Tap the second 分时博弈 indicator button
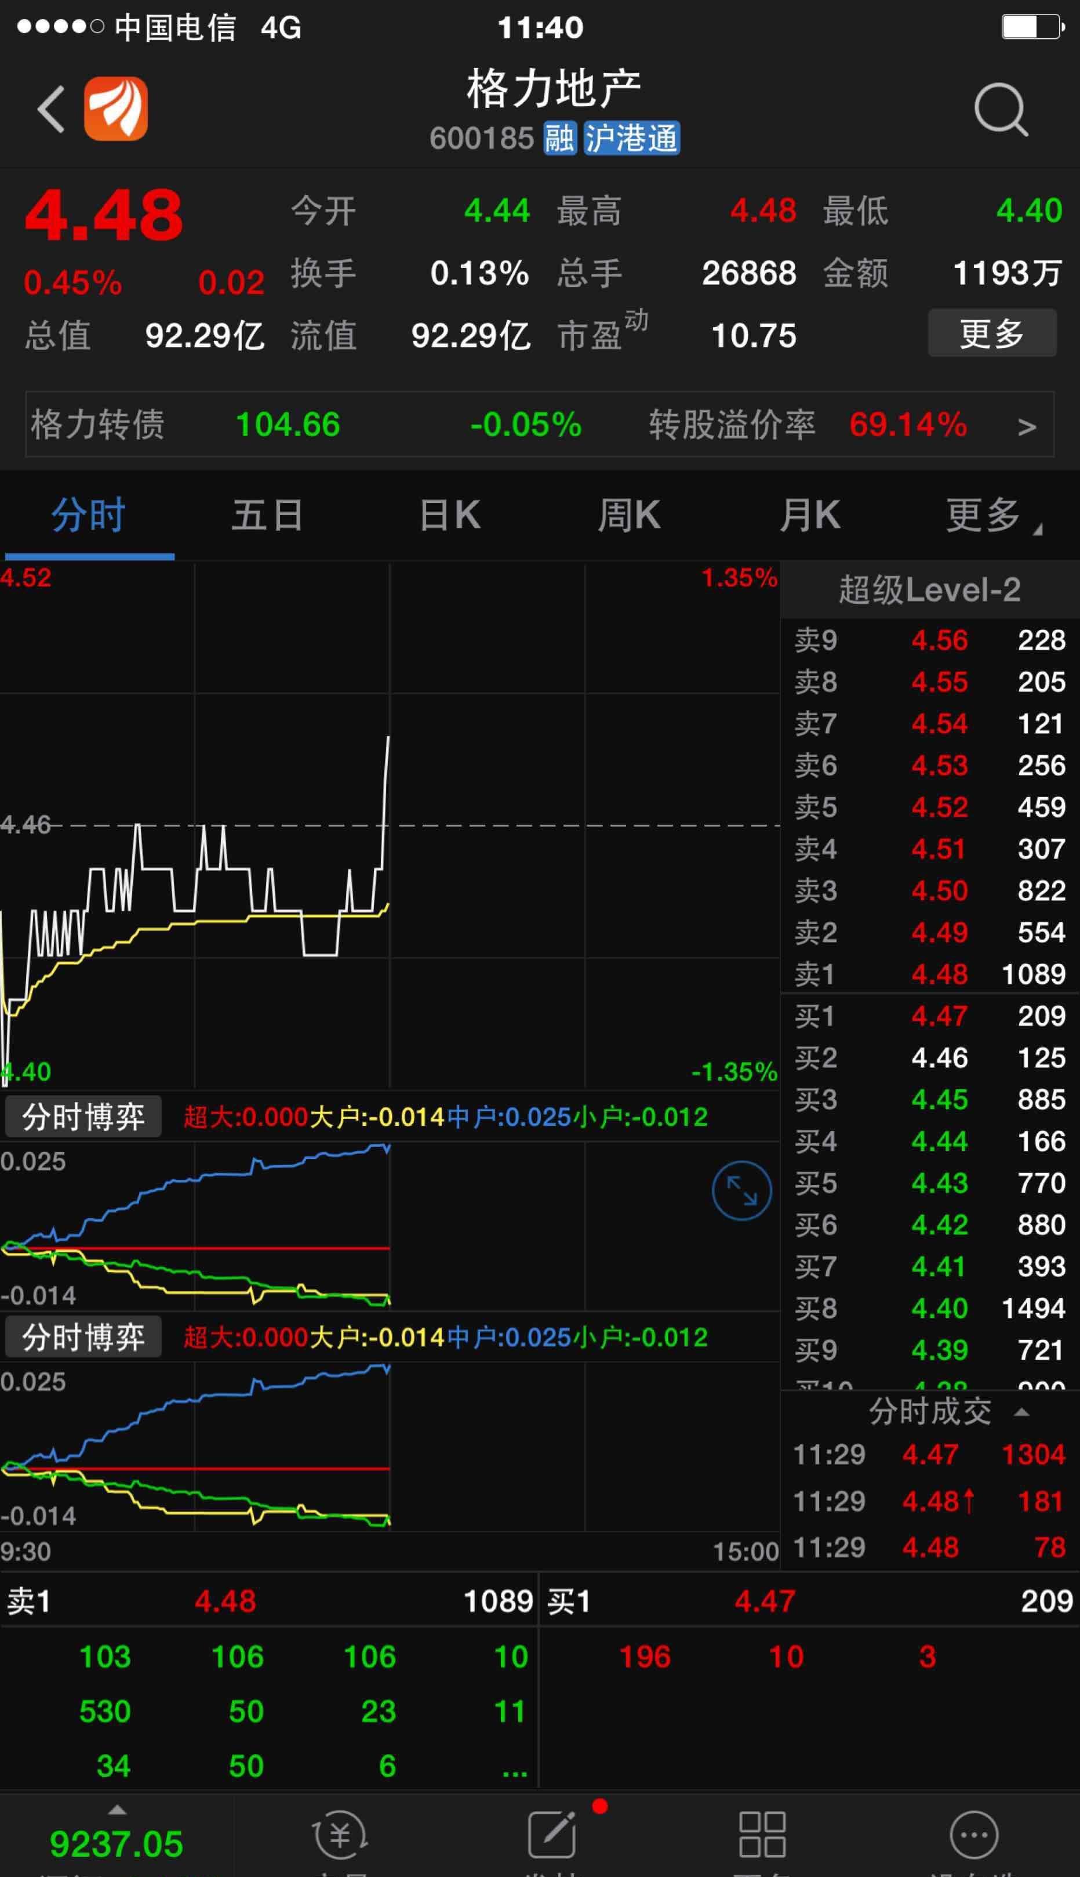The image size is (1080, 1877). pos(83,1336)
